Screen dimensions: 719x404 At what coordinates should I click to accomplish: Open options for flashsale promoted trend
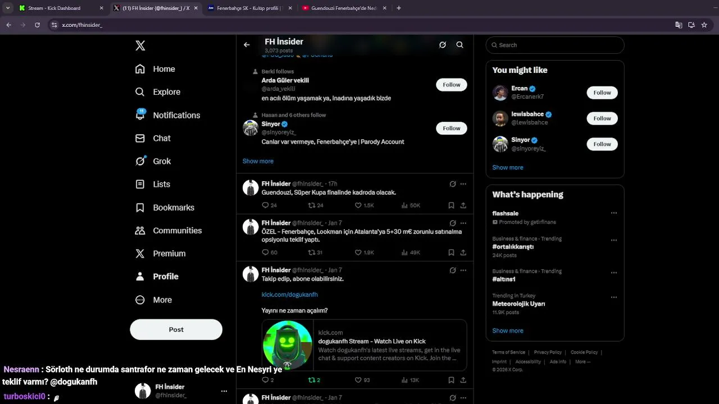614,213
